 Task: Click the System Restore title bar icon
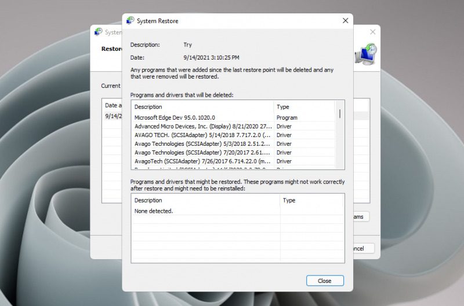click(130, 21)
